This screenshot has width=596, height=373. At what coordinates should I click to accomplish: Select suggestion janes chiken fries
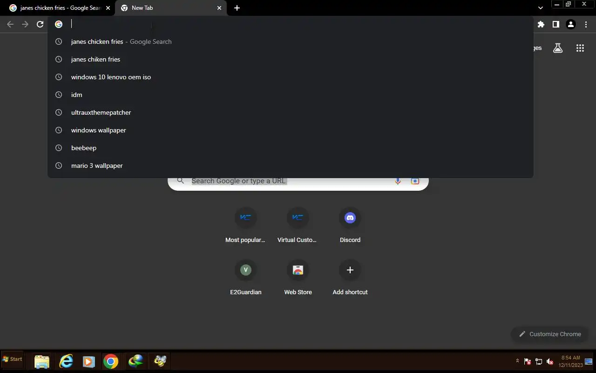(291, 59)
